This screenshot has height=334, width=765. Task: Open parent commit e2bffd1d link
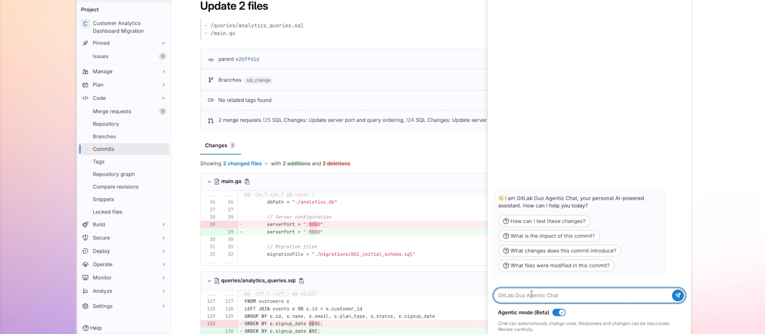pyautogui.click(x=247, y=59)
